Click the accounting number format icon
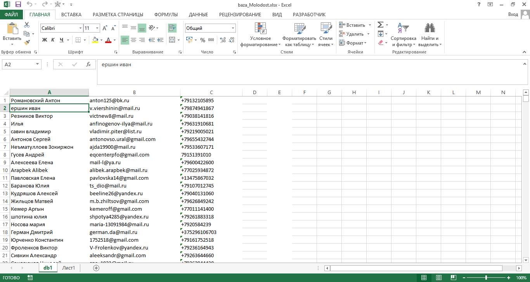530x282 pixels. (x=189, y=40)
